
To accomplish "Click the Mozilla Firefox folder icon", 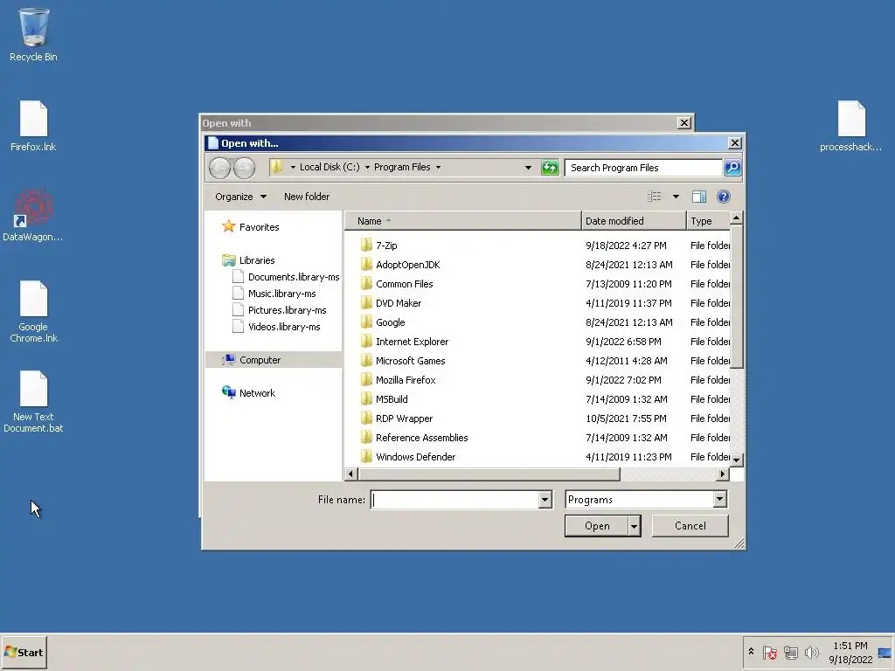I will coord(366,380).
